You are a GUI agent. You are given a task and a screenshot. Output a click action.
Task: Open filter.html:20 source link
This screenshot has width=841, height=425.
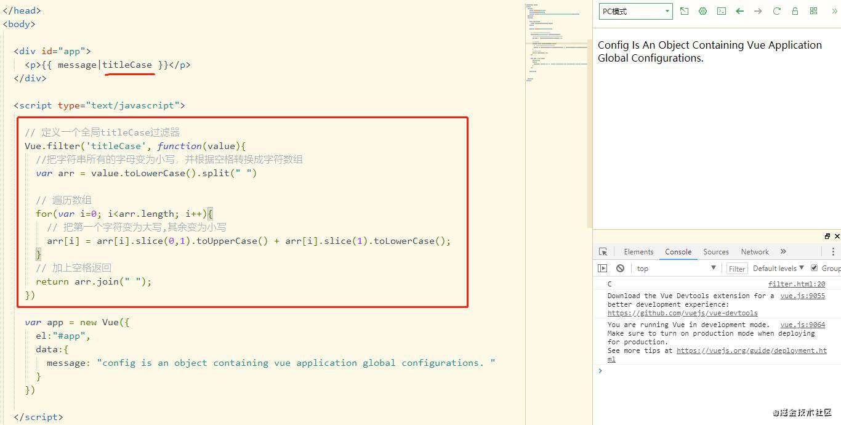(797, 284)
